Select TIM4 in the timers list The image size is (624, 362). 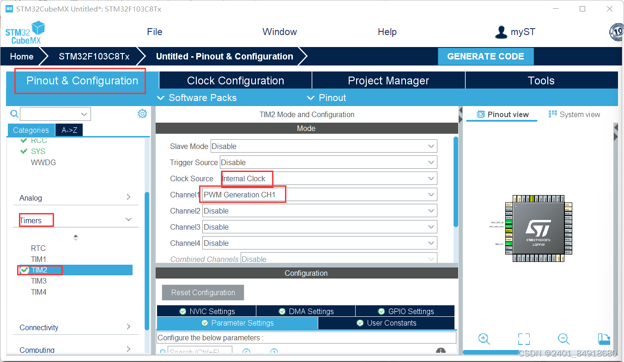(x=38, y=292)
